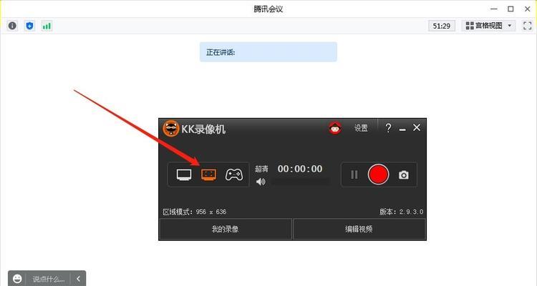Open 编辑视频 video editor

point(359,229)
